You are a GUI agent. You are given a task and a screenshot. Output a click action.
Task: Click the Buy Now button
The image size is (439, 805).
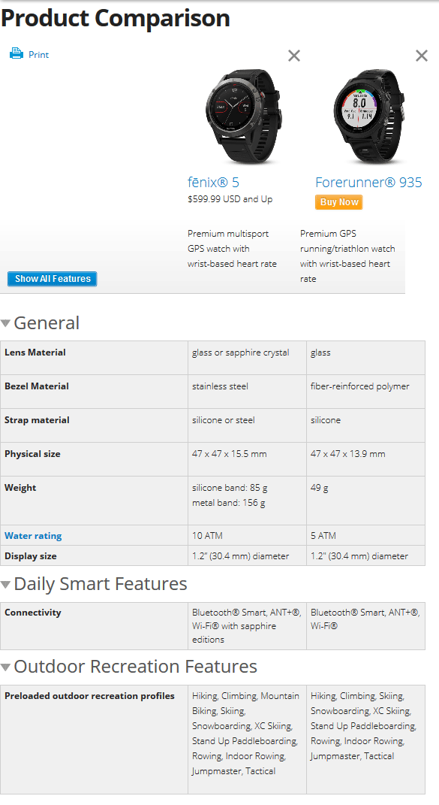[x=339, y=202]
